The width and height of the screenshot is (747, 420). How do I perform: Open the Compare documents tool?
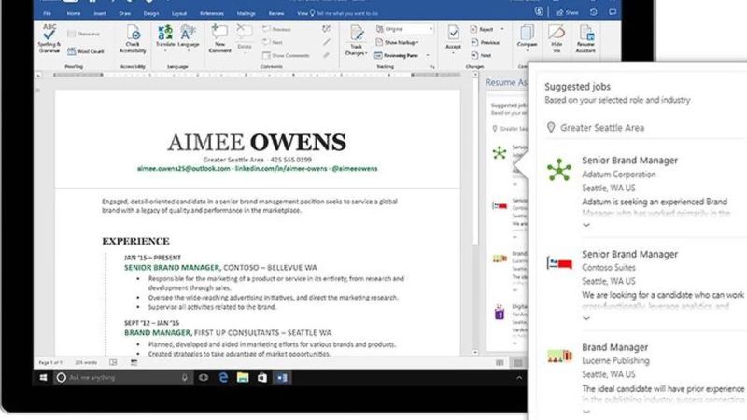[x=528, y=37]
